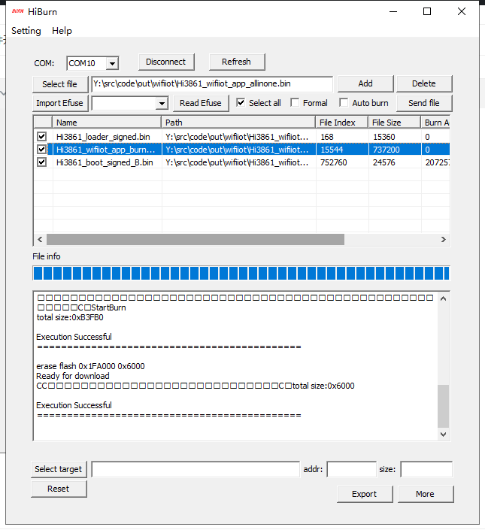Maximize the HiBurn window
Image resolution: width=485 pixels, height=530 pixels.
[427, 11]
